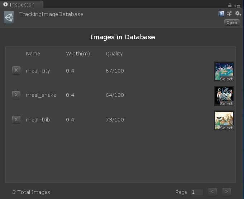Remove the nreal_city image entry
244x199 pixels.
pos(16,70)
